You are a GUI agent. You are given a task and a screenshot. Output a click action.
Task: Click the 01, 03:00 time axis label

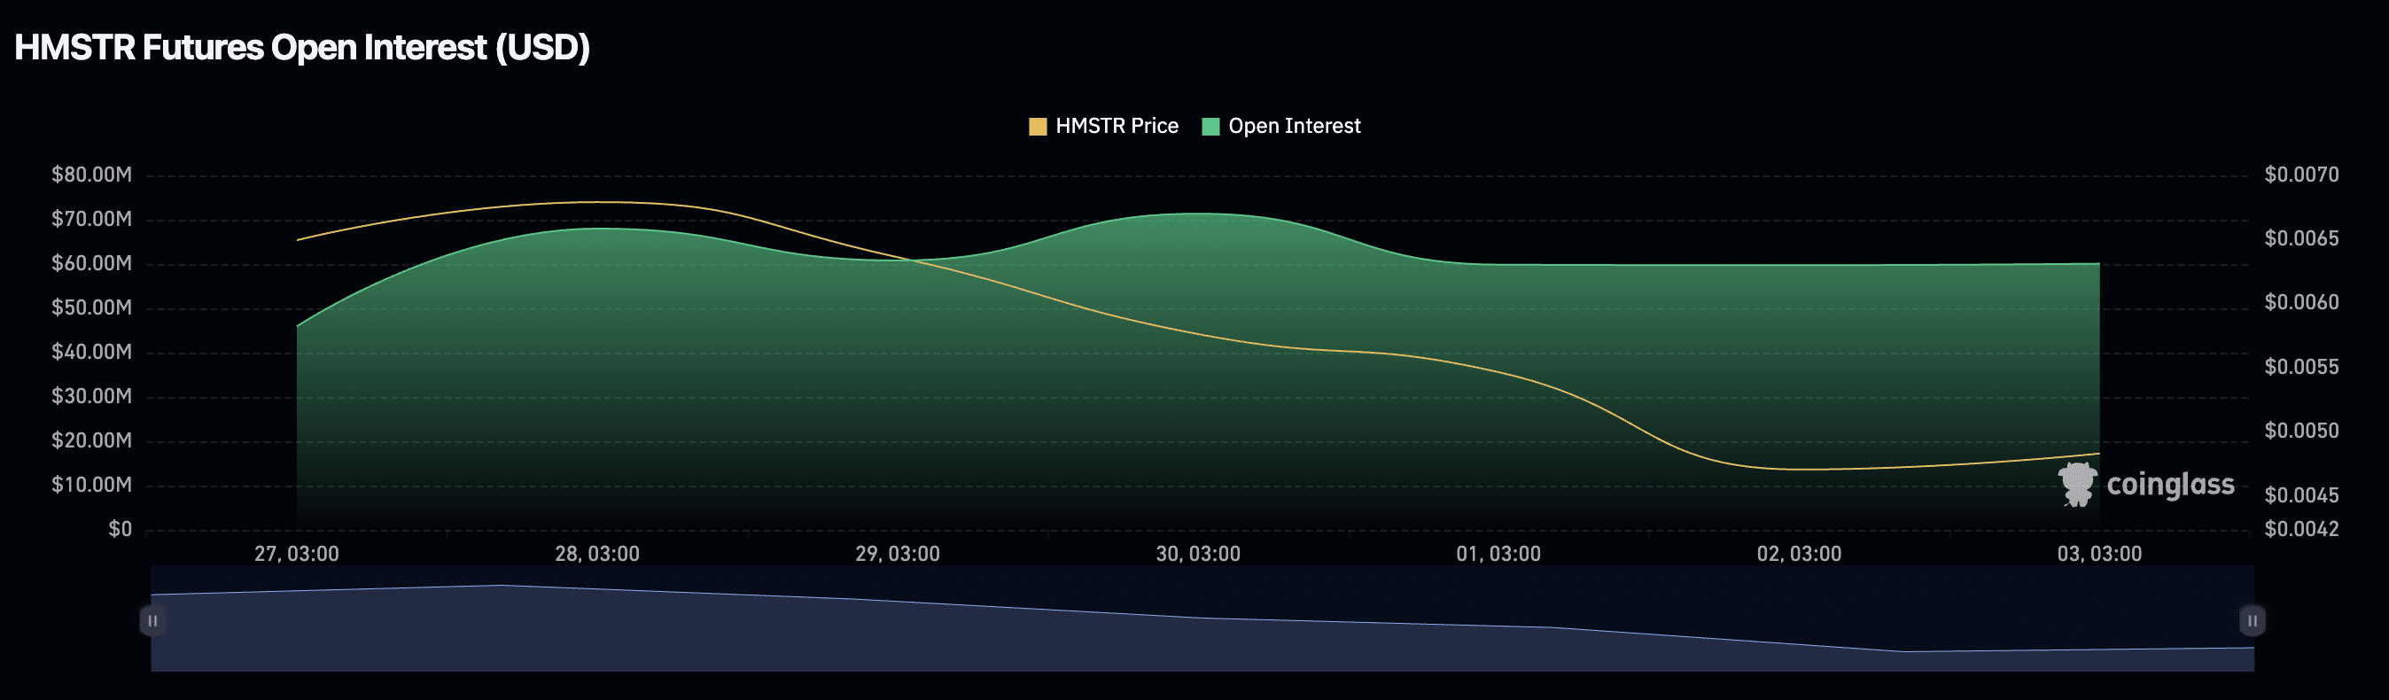pos(1498,554)
